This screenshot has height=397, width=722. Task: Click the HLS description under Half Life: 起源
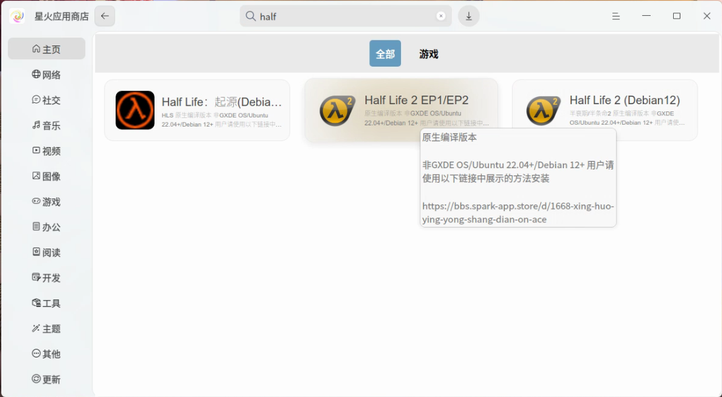click(x=221, y=120)
